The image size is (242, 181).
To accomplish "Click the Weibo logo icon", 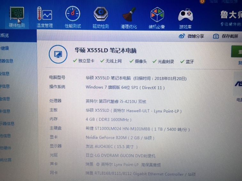I will click(x=182, y=36).
